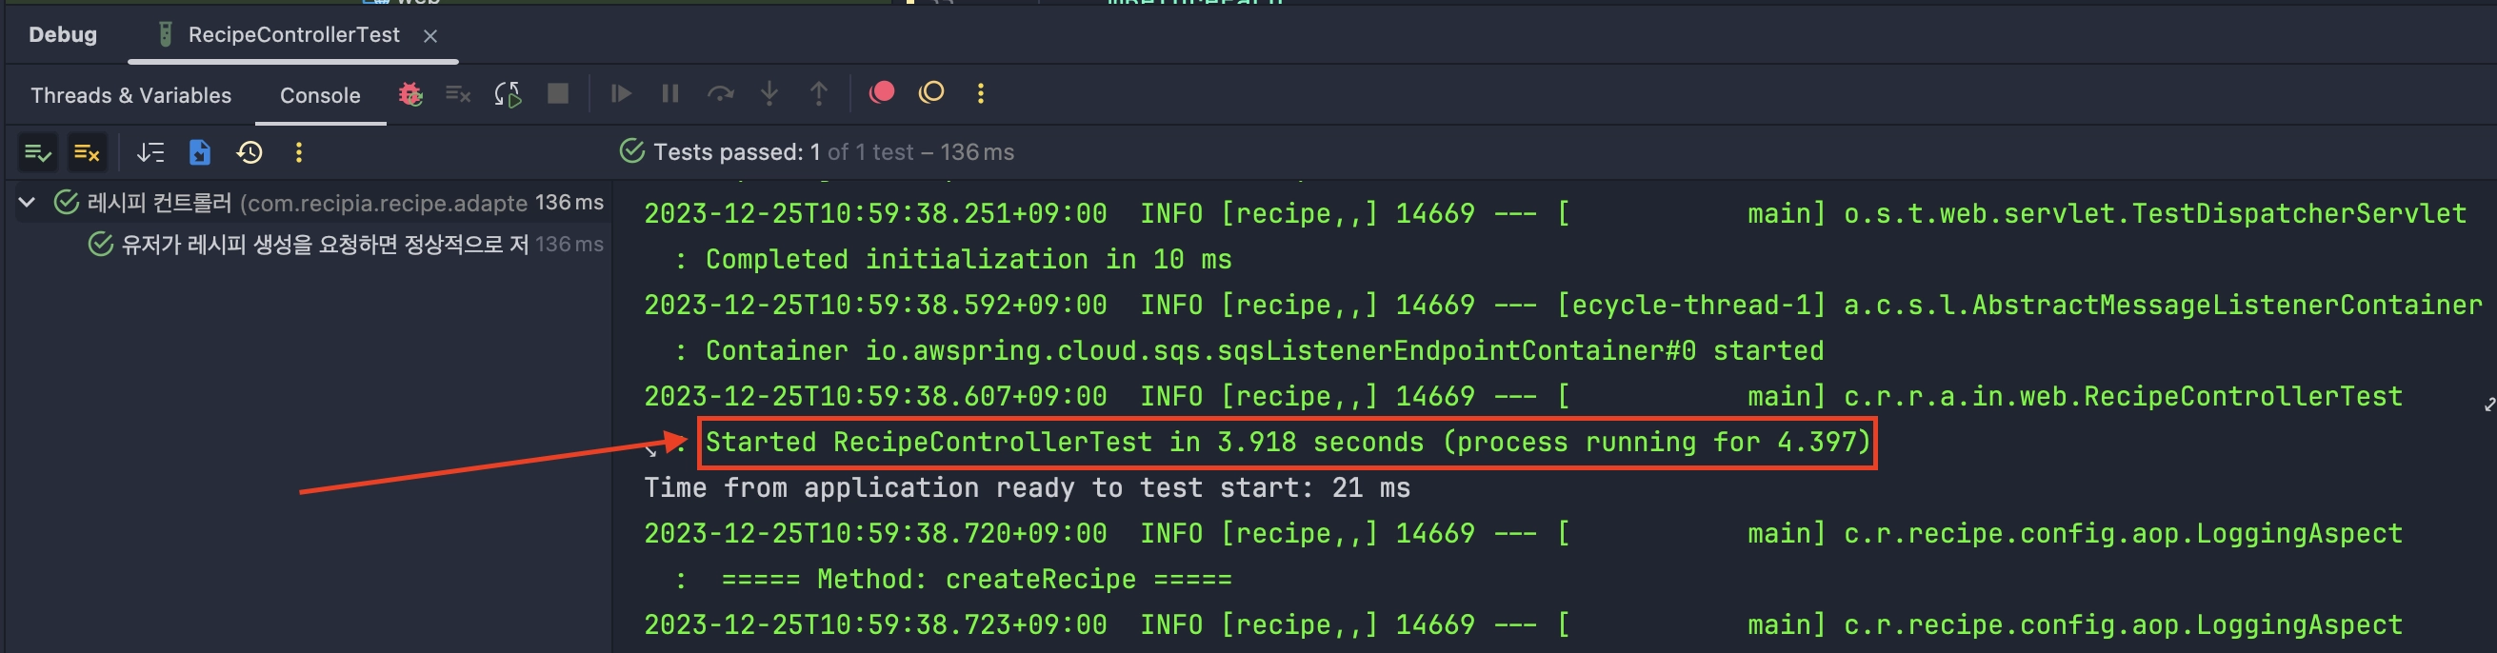This screenshot has height=653, width=2497.
Task: Resume program execution
Action: pos(621,94)
